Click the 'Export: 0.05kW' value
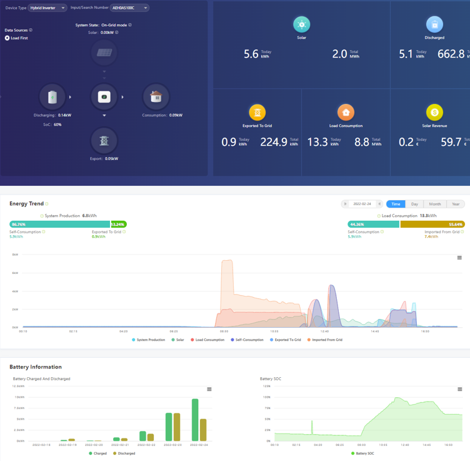Screen dimensions: 470x461 pyautogui.click(x=104, y=159)
